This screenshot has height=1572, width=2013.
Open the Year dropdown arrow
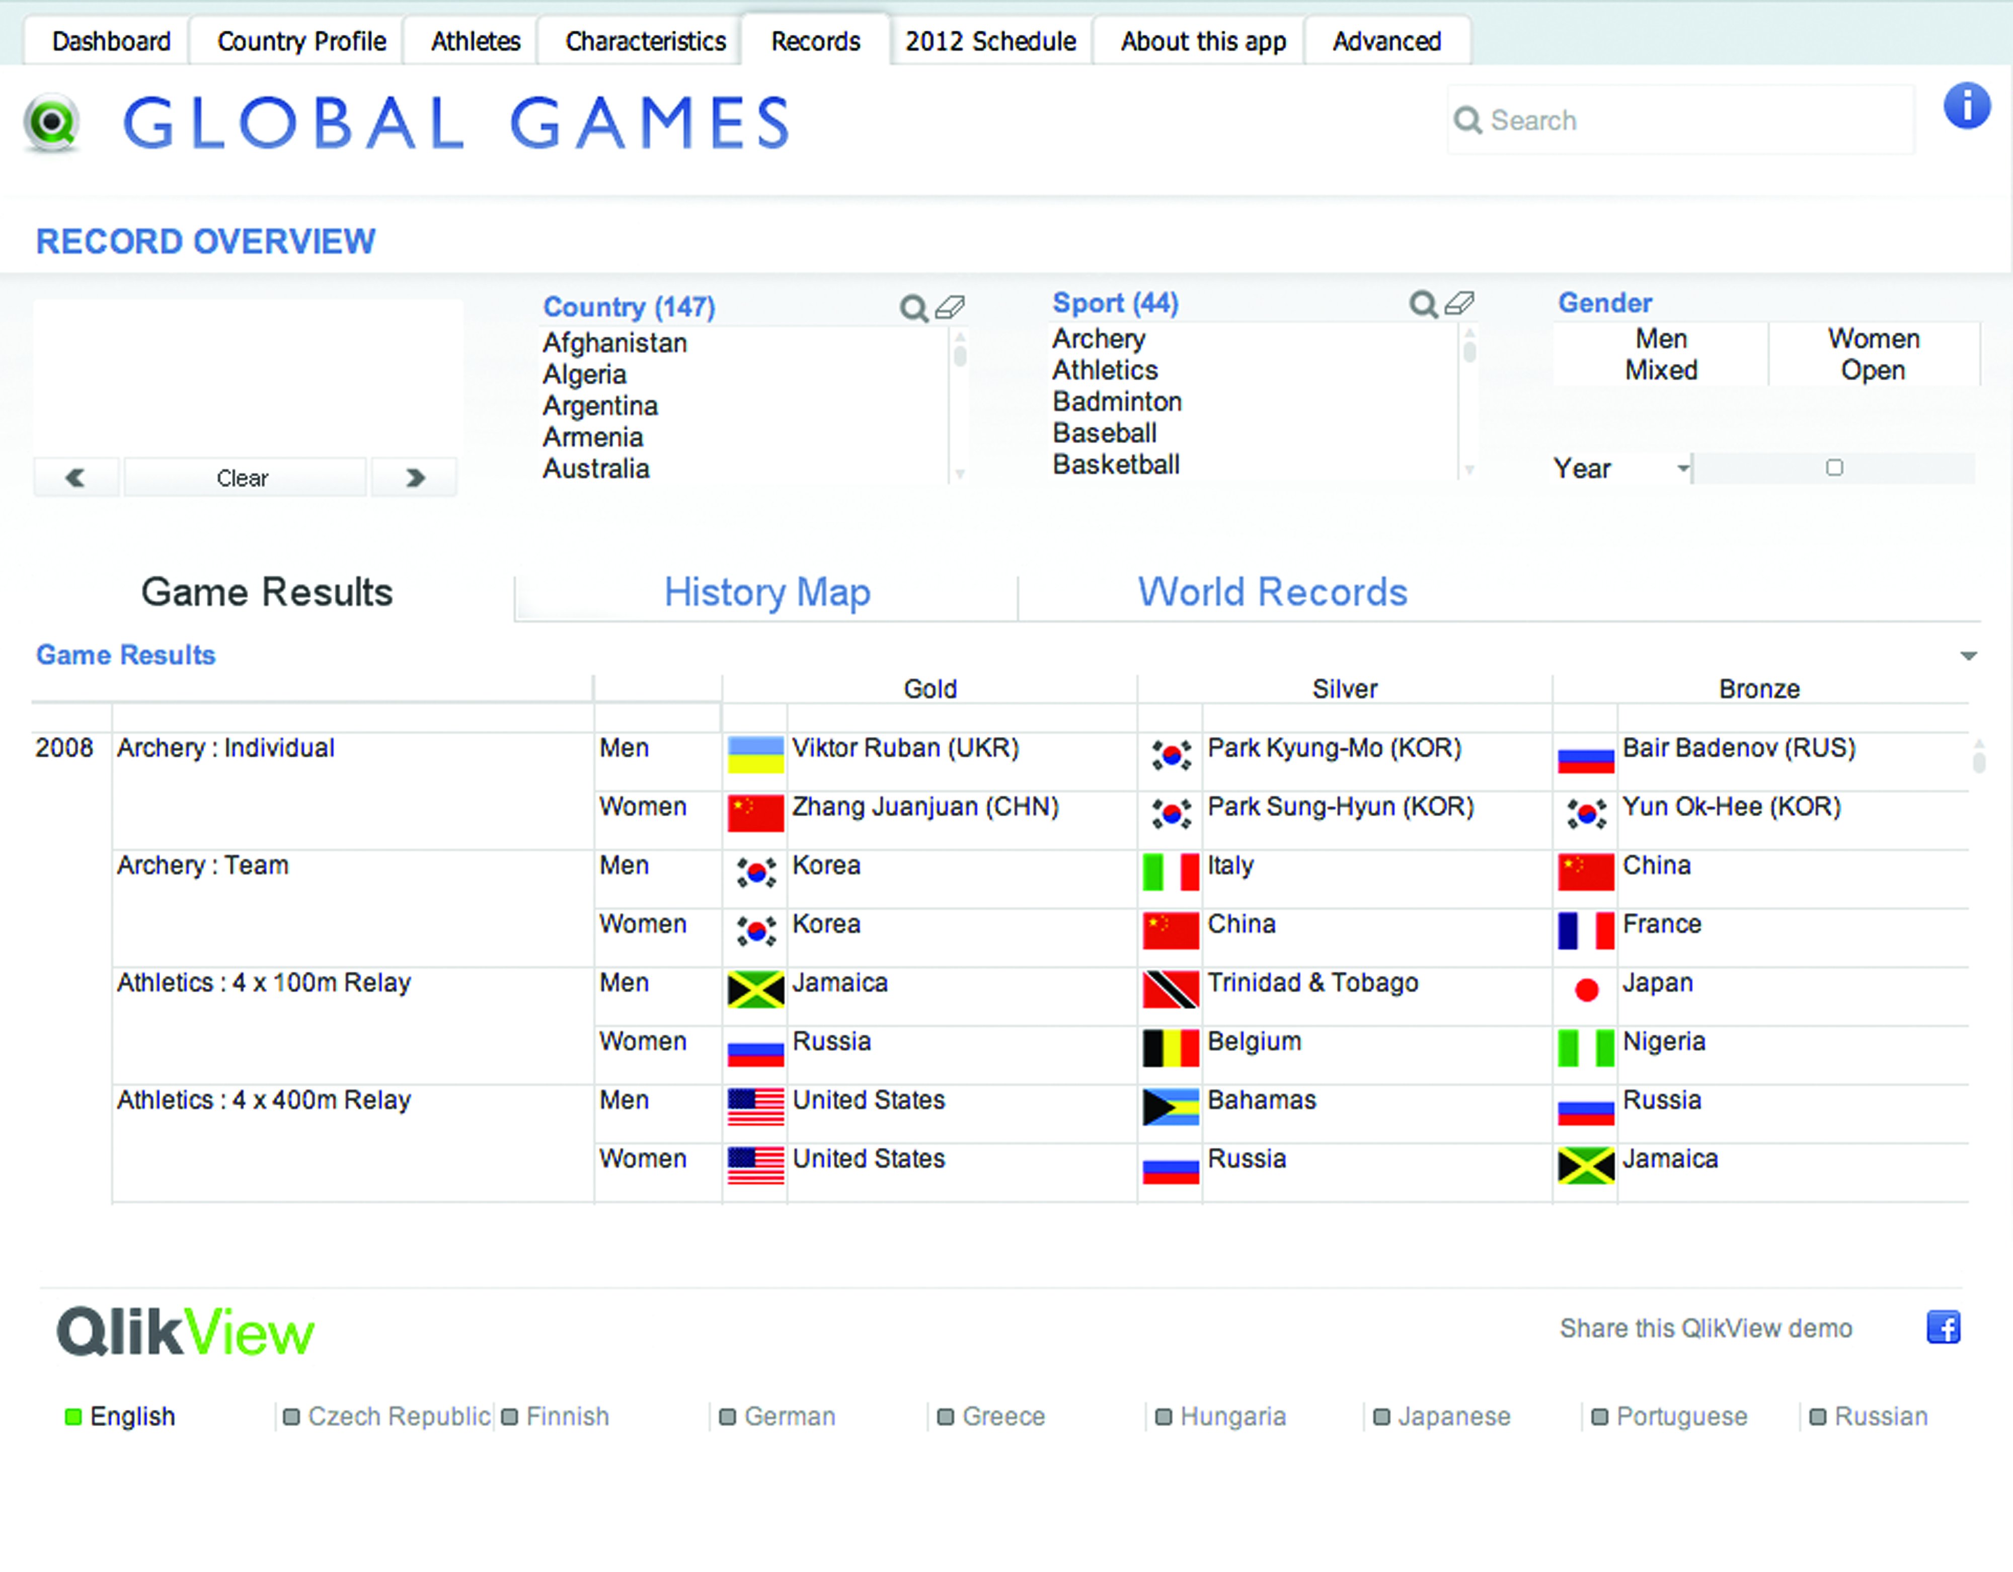point(1683,468)
